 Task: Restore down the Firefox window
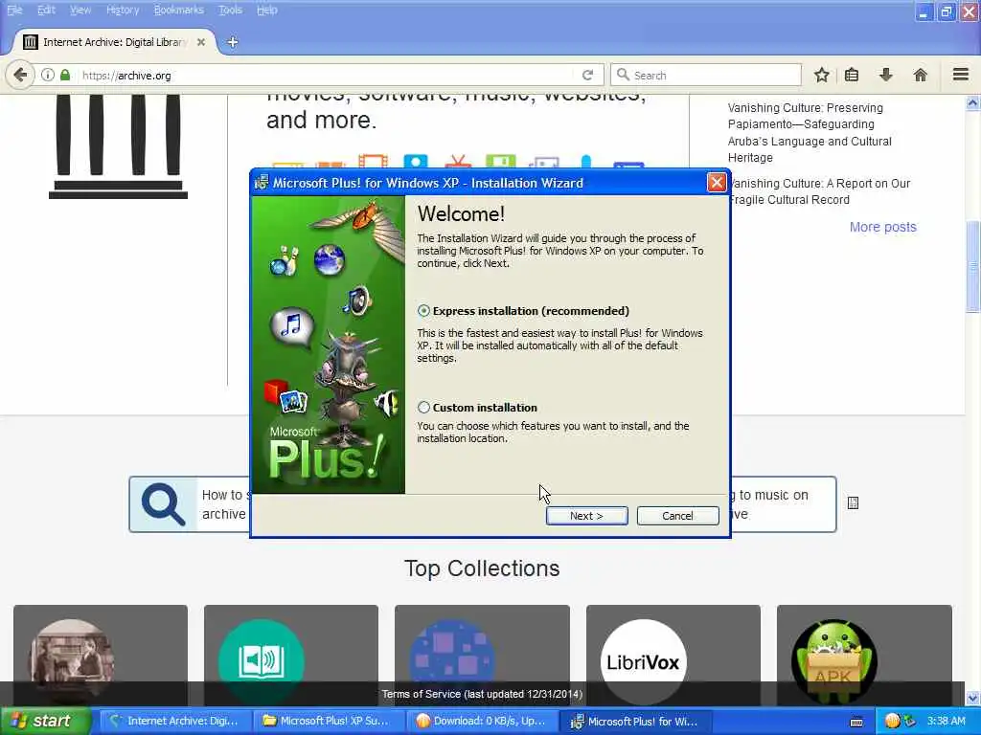[946, 11]
